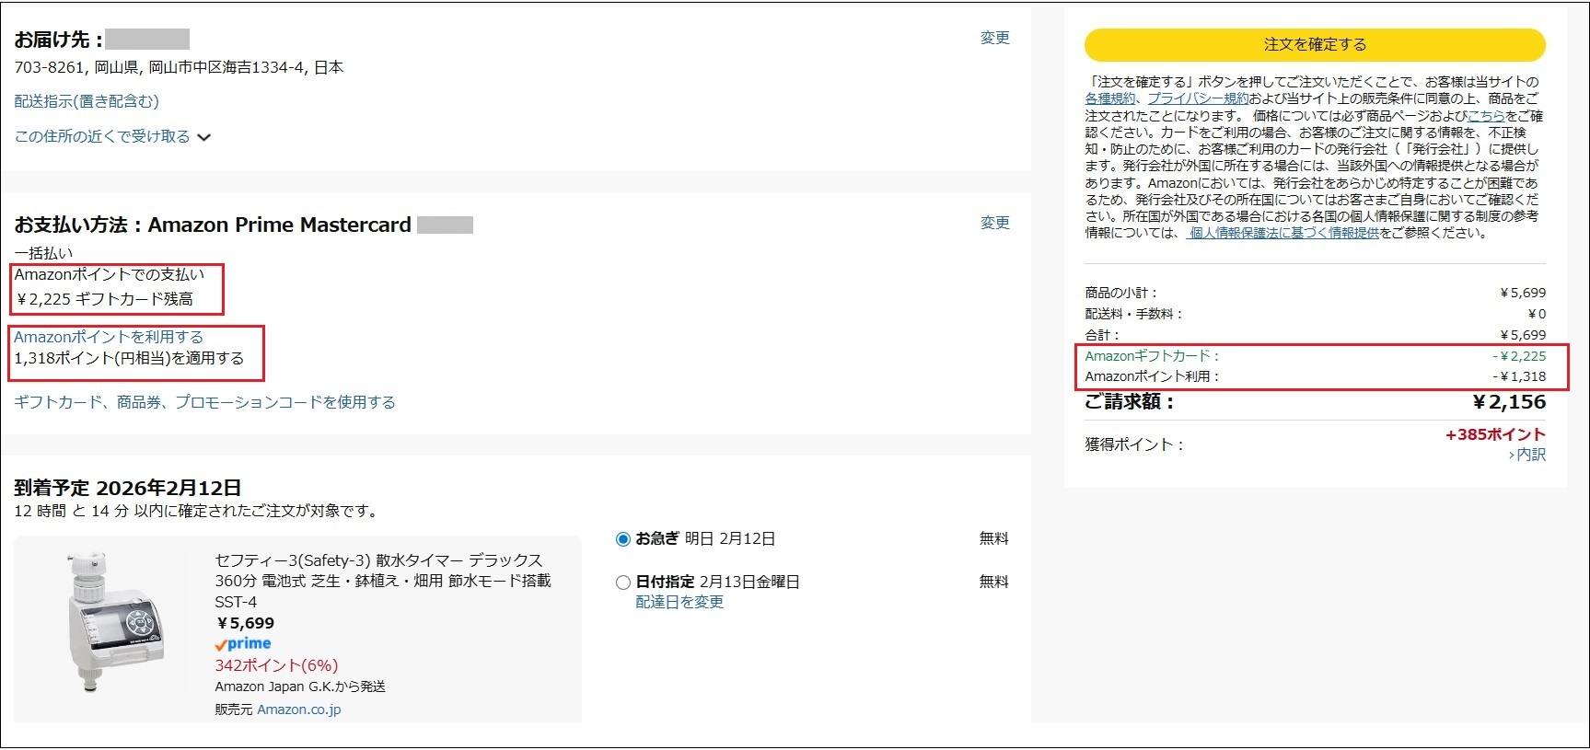
Task: Open the gift card and promotion code link
Action: [x=204, y=402]
